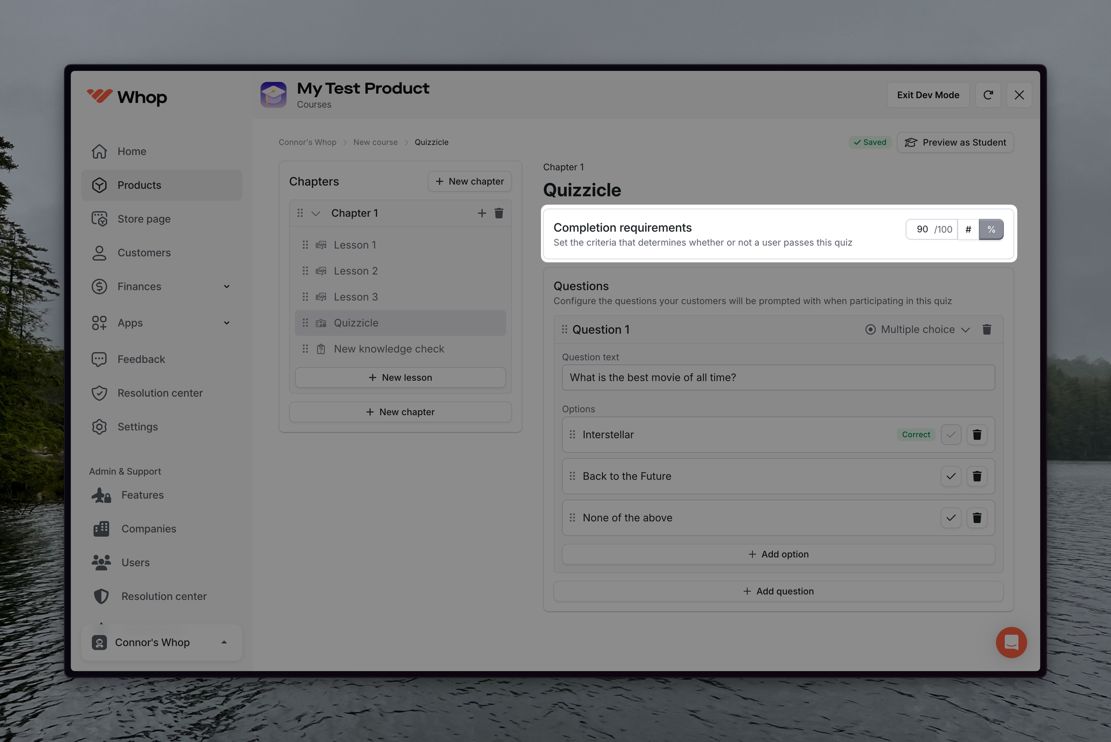
Task: Click drag handle next to Lesson 2
Action: pos(305,271)
